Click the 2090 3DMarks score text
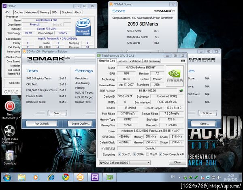Screen dimensions: 243x190 click(x=143, y=24)
